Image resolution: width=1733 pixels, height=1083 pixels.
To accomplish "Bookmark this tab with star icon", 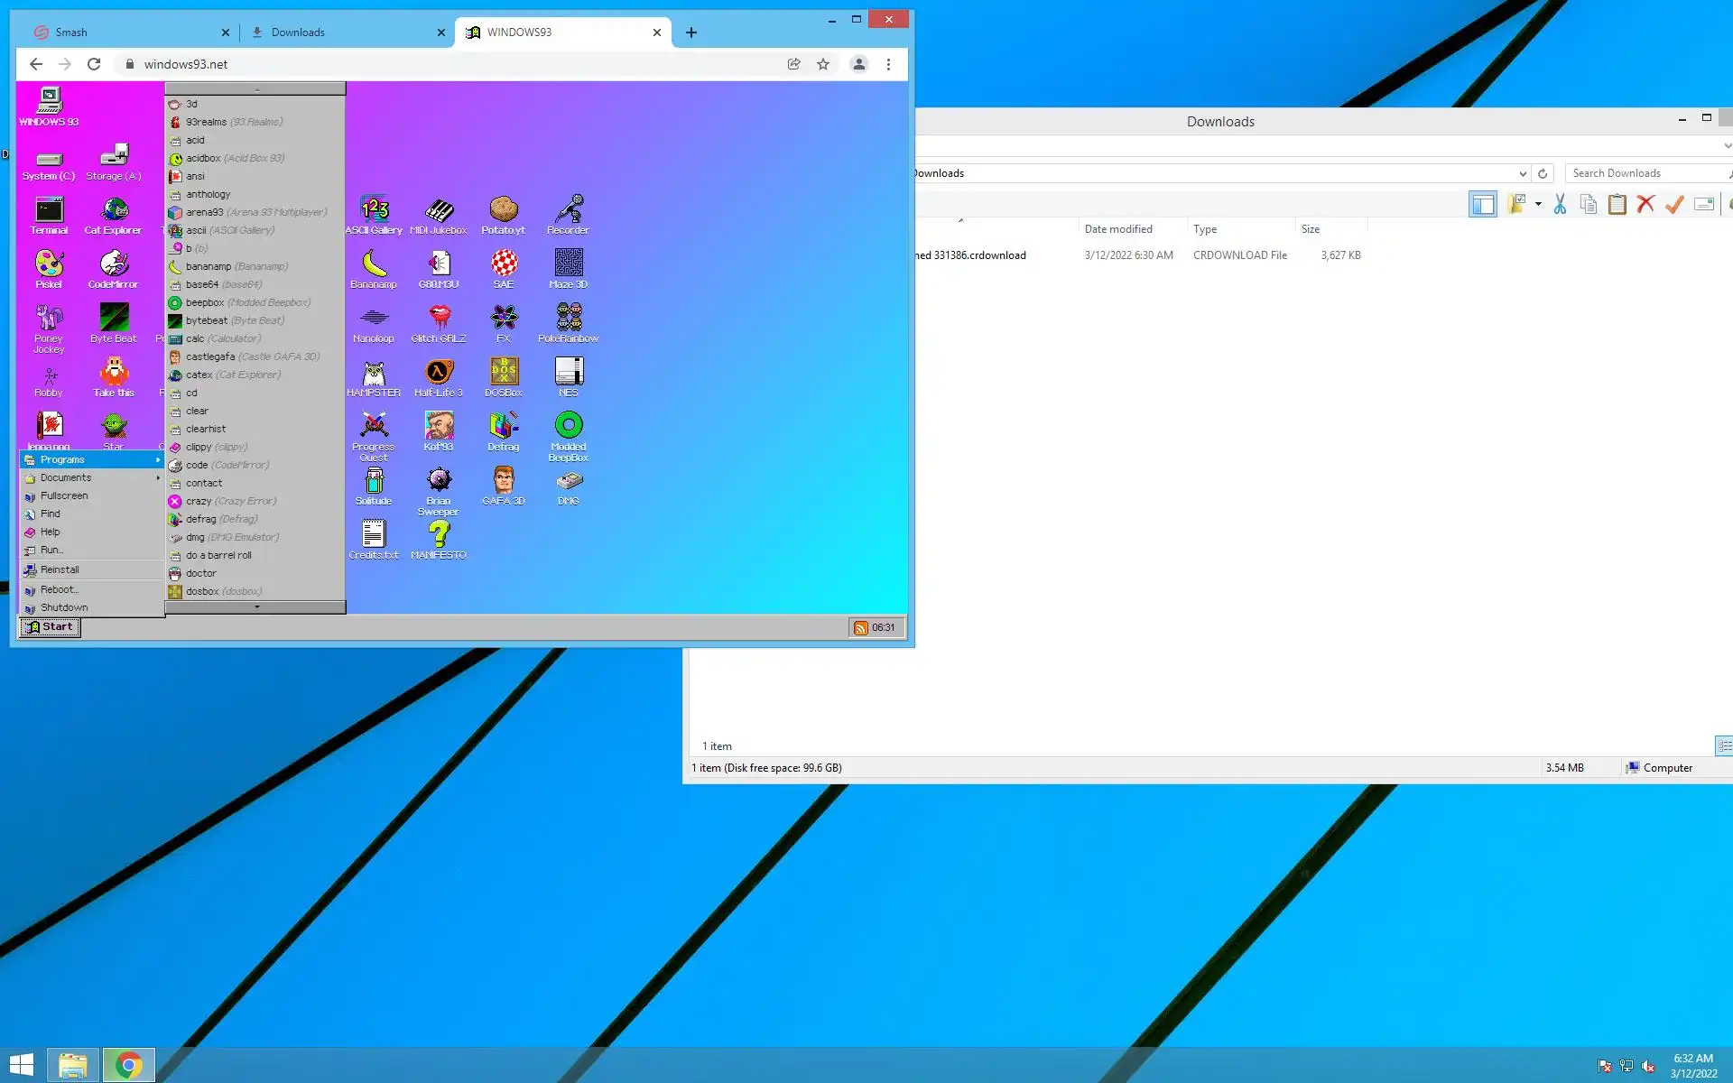I will tap(823, 64).
